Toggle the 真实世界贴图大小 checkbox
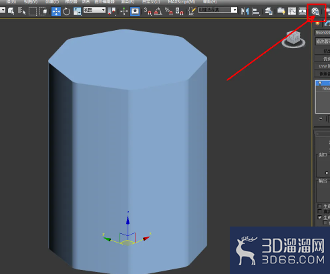330x274 pixels. 320,211
